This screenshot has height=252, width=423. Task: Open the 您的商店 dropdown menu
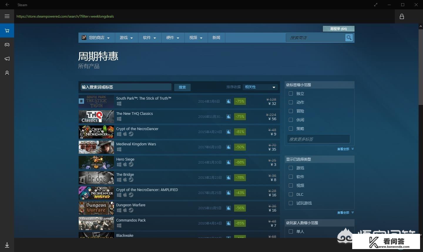(97, 38)
